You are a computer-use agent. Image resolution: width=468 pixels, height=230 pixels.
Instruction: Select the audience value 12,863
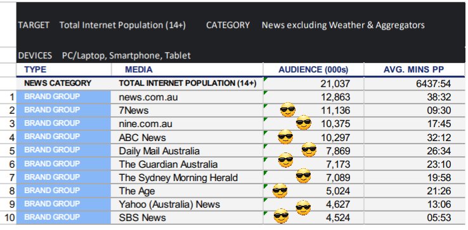(335, 97)
